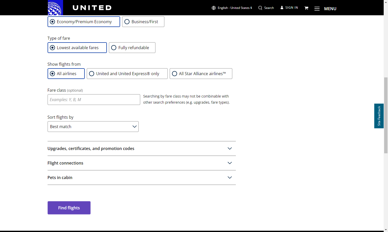Image resolution: width=388 pixels, height=232 pixels.
Task: Click the chevron beside Pets in cabin
Action: pyautogui.click(x=230, y=178)
